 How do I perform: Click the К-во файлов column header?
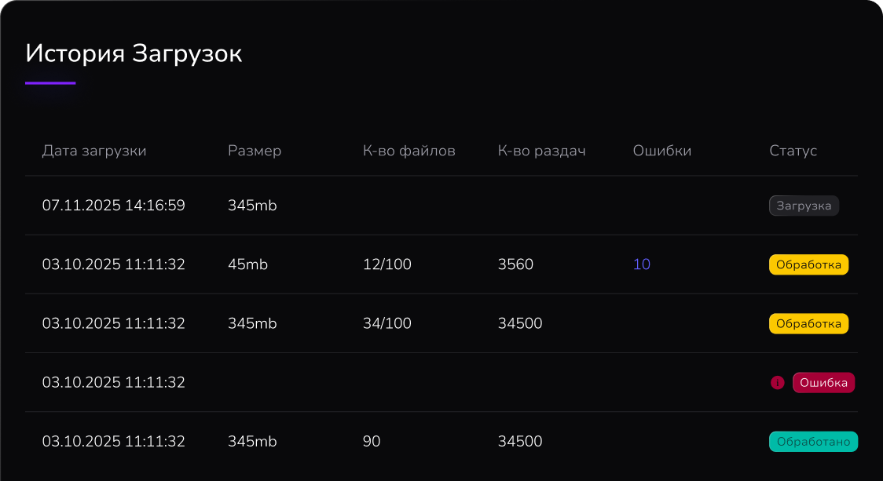[x=409, y=151]
